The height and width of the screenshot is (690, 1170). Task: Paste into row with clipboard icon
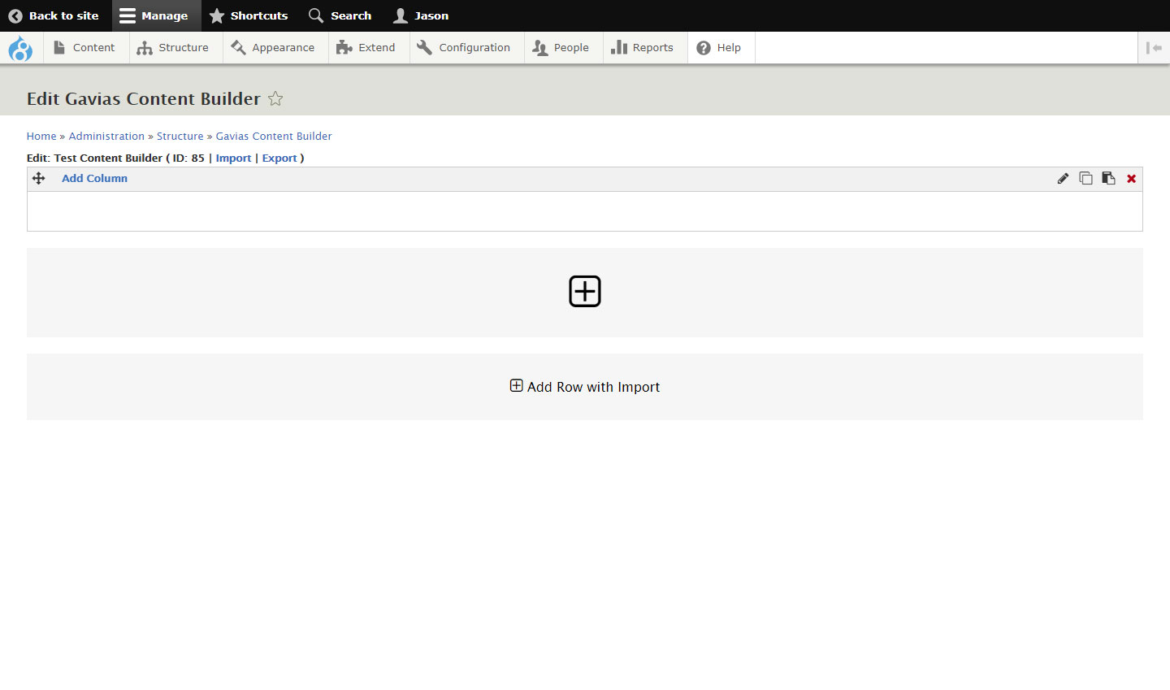coord(1108,178)
